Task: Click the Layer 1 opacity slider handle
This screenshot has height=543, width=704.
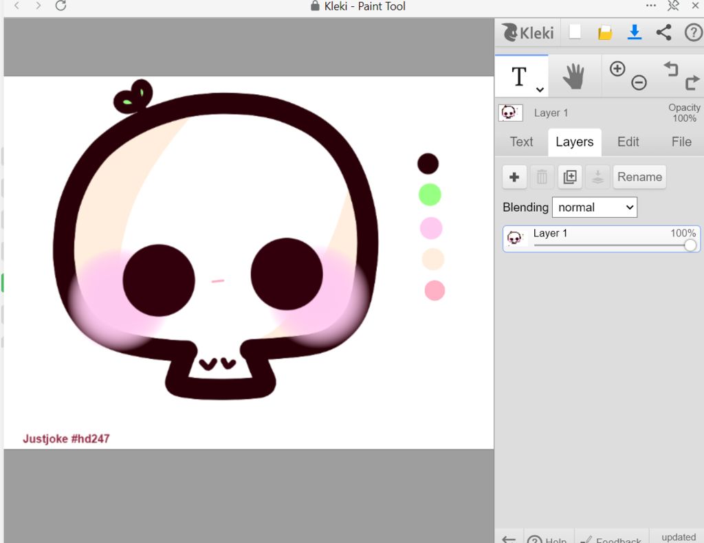Action: 690,245
